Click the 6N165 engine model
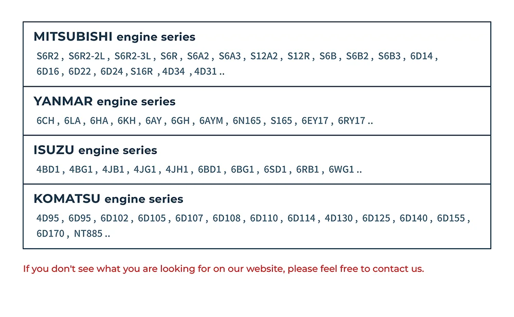The height and width of the screenshot is (317, 514). coord(247,121)
